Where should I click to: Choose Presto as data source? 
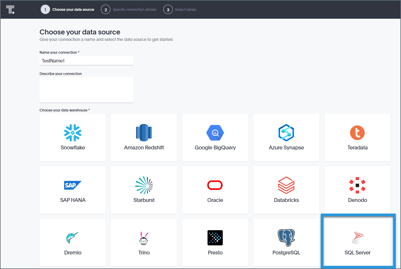(x=215, y=242)
